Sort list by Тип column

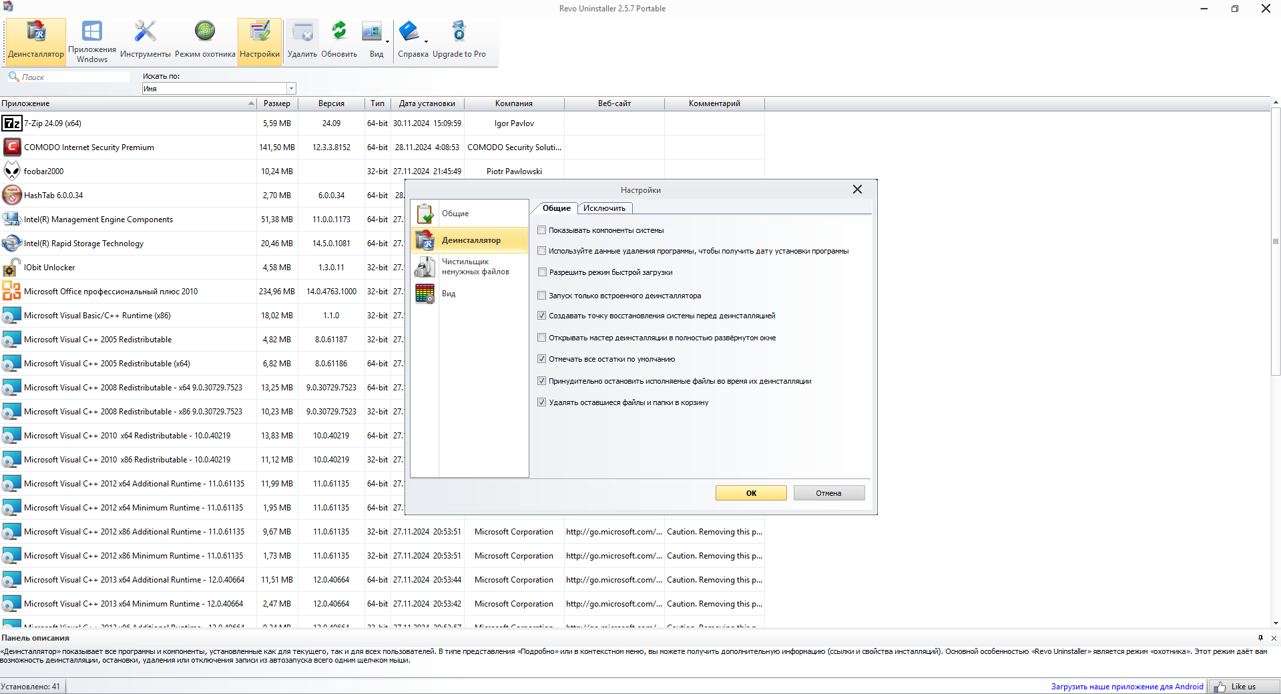click(x=377, y=103)
